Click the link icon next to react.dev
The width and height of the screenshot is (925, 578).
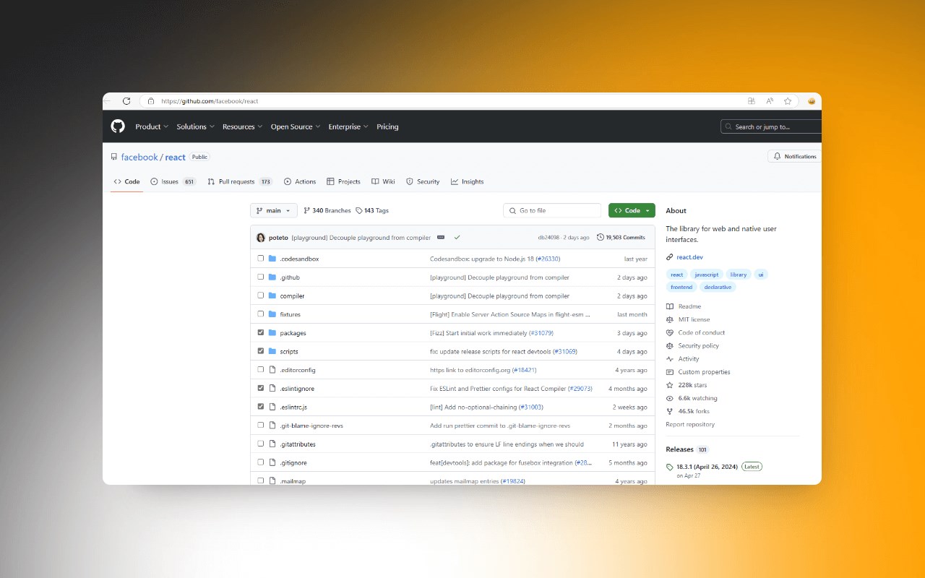click(670, 257)
